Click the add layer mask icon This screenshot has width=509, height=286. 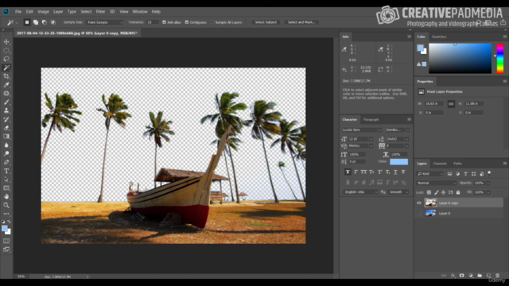pos(461,276)
